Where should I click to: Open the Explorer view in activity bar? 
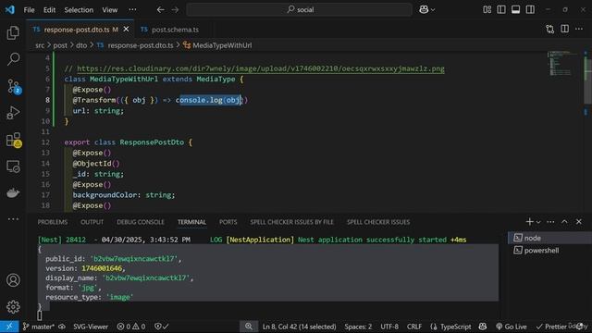[x=13, y=33]
